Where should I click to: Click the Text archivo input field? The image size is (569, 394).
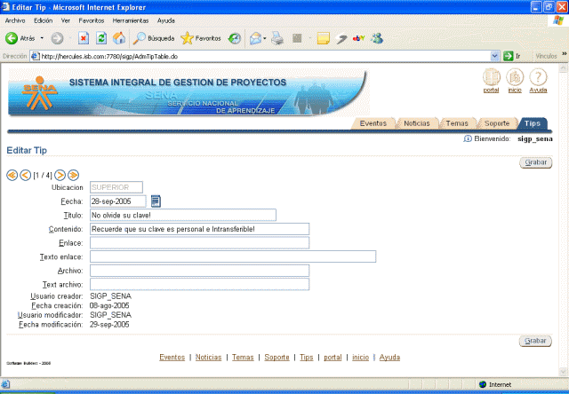pos(199,284)
